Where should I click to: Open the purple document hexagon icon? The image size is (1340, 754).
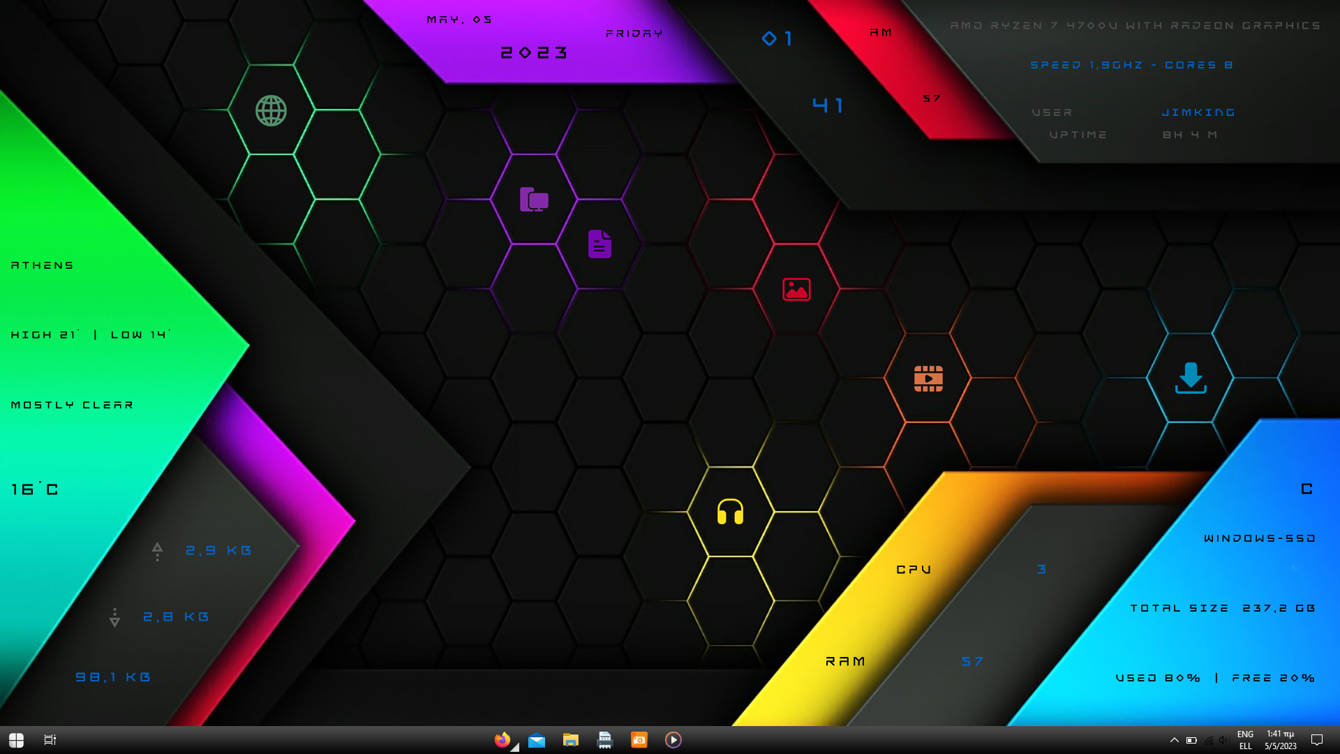(600, 244)
